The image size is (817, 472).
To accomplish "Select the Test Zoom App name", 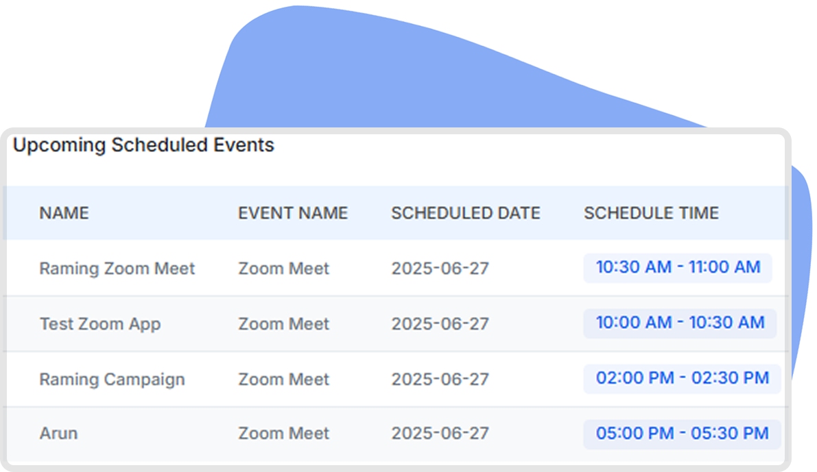I will coord(100,324).
